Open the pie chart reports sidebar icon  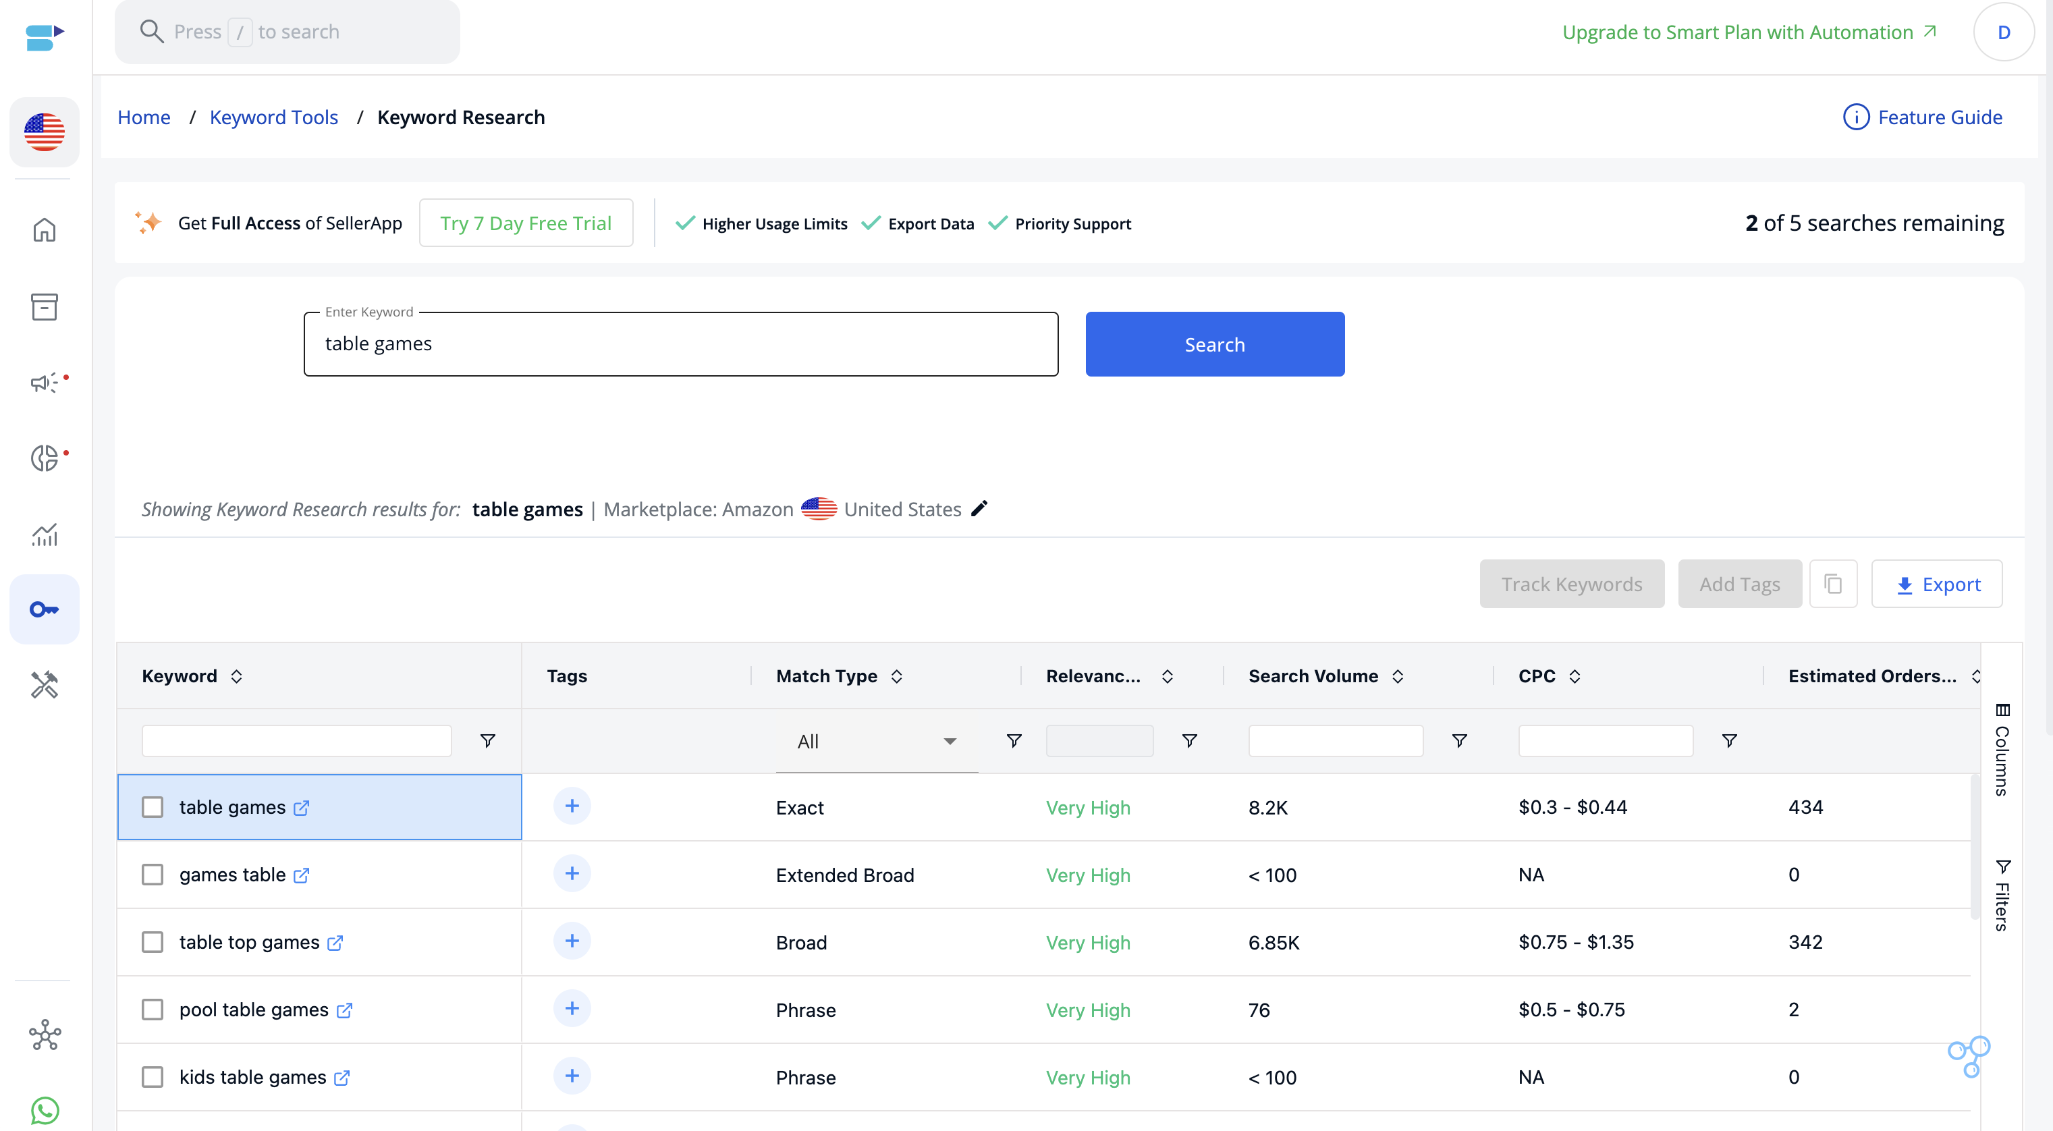(x=45, y=458)
